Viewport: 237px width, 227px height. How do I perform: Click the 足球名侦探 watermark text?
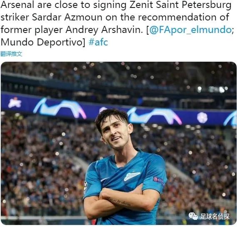[215, 216]
